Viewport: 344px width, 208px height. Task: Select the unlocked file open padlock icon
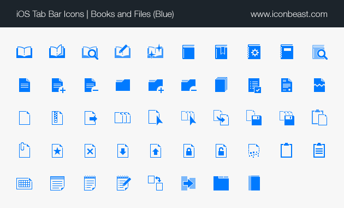(221, 151)
